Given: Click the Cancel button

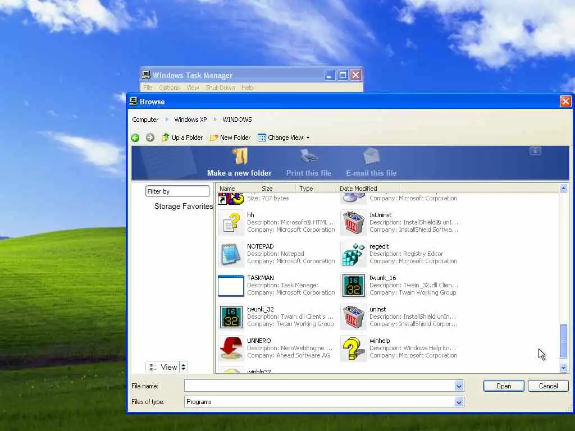Looking at the screenshot, I should 548,386.
